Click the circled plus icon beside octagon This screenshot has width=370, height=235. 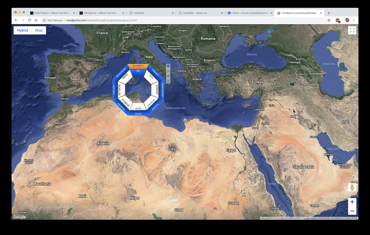168,71
